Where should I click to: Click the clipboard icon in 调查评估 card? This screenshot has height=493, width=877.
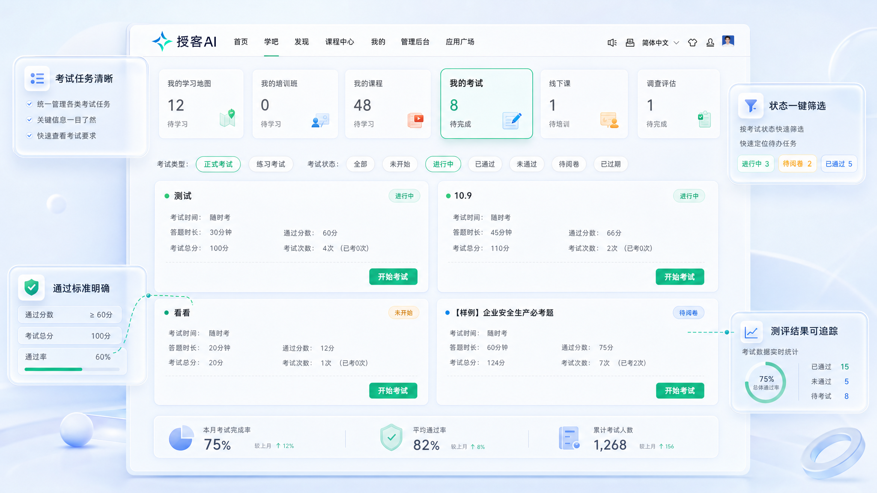pos(704,119)
